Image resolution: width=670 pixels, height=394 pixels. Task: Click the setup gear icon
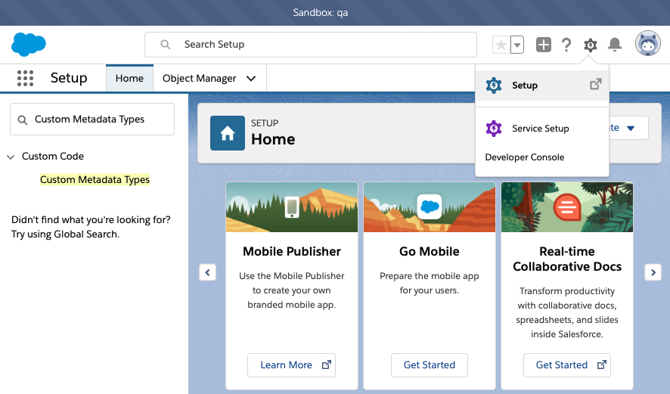pyautogui.click(x=591, y=45)
